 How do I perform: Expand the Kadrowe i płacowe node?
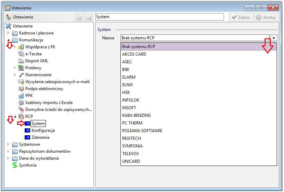pyautogui.click(x=8, y=33)
